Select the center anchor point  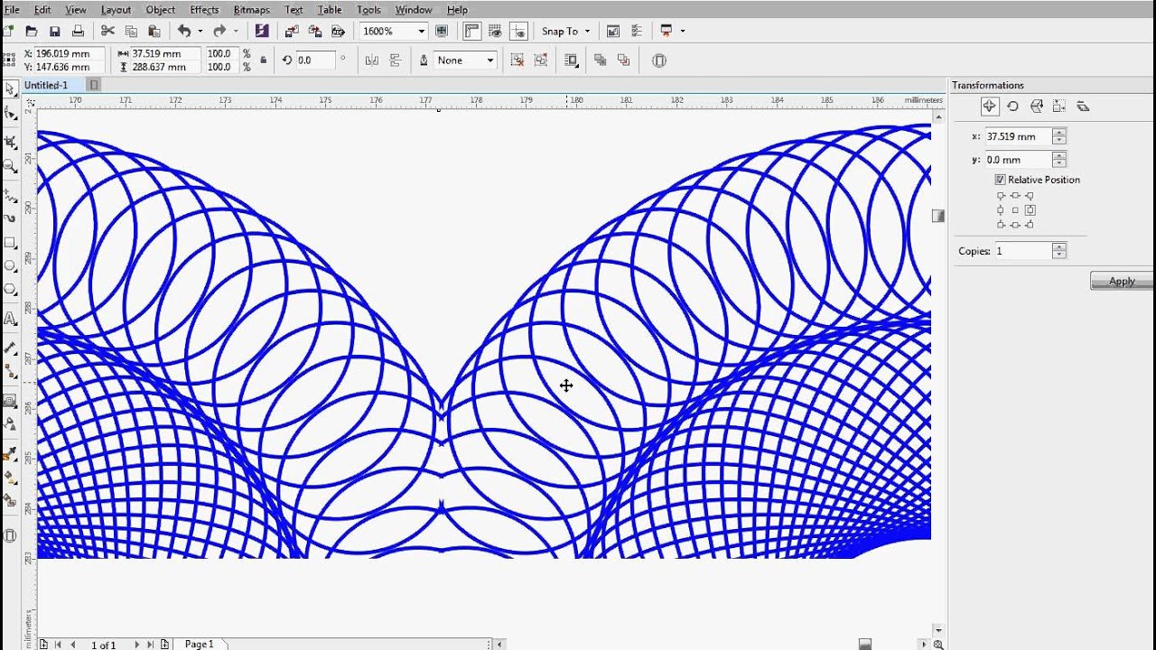pyautogui.click(x=1015, y=210)
